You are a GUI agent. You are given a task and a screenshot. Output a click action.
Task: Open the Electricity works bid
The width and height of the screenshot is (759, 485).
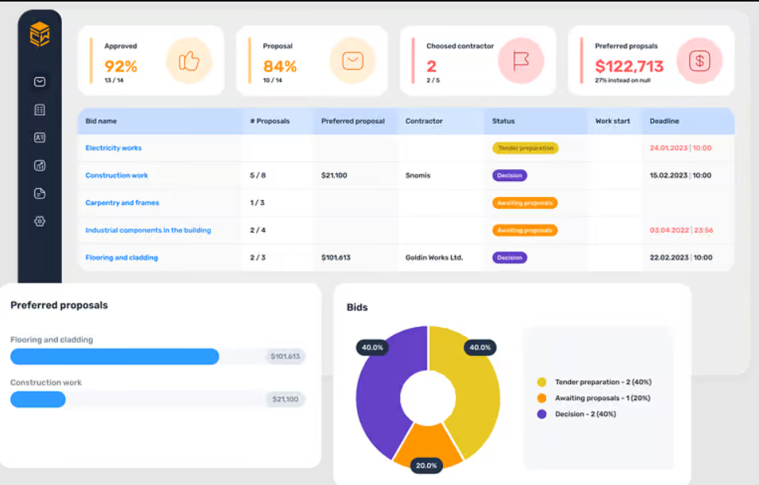[x=114, y=148]
